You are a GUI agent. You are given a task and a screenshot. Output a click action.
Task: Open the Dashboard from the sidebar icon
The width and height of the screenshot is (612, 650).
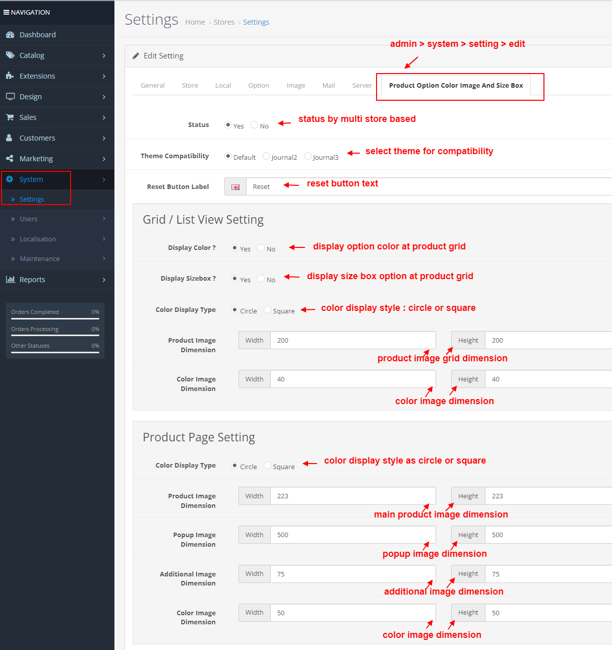(x=11, y=34)
